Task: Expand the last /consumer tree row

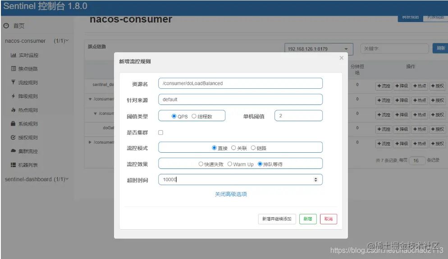Action: pos(90,142)
